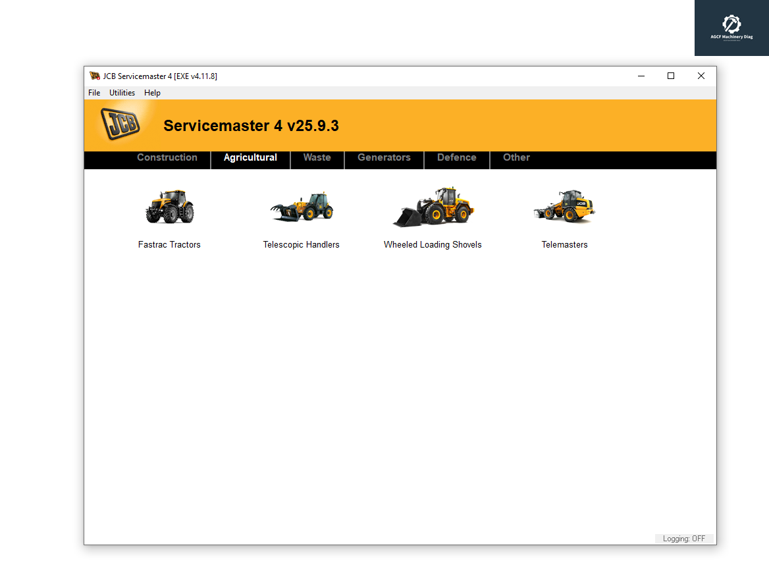The height and width of the screenshot is (563, 769).
Task: Click the 'Telescopic Handlers' text label
Action: coord(301,245)
